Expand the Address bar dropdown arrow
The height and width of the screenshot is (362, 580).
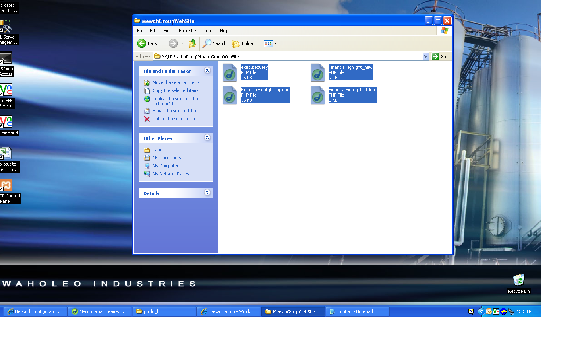[x=425, y=56]
